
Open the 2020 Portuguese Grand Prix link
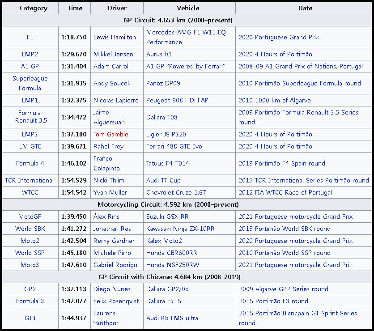click(x=279, y=37)
